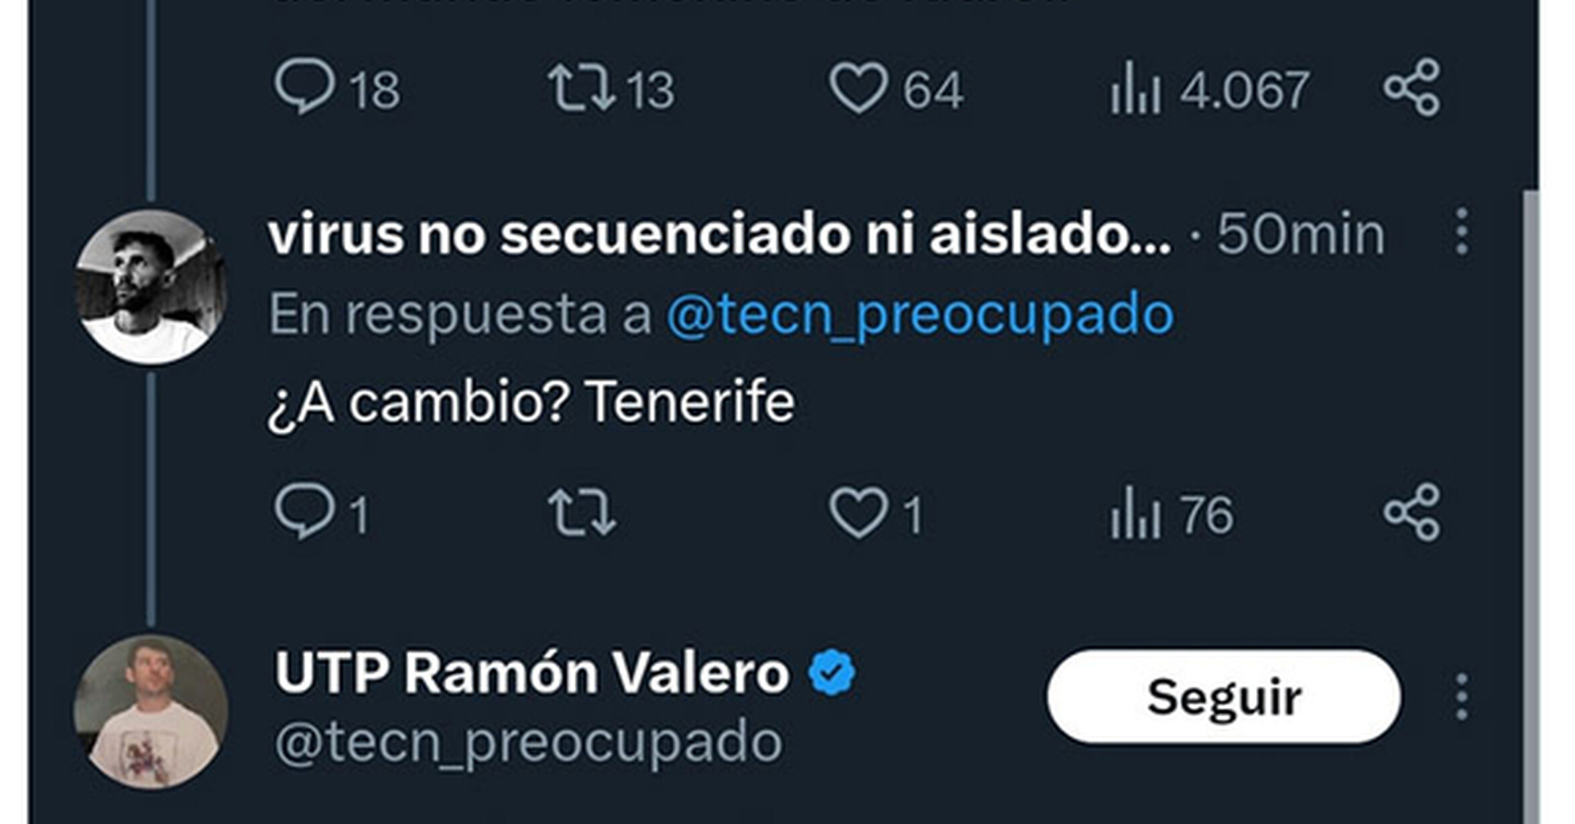The height and width of the screenshot is (824, 1575).
Task: Open the @tecn_preocupado mention link
Action: click(920, 314)
